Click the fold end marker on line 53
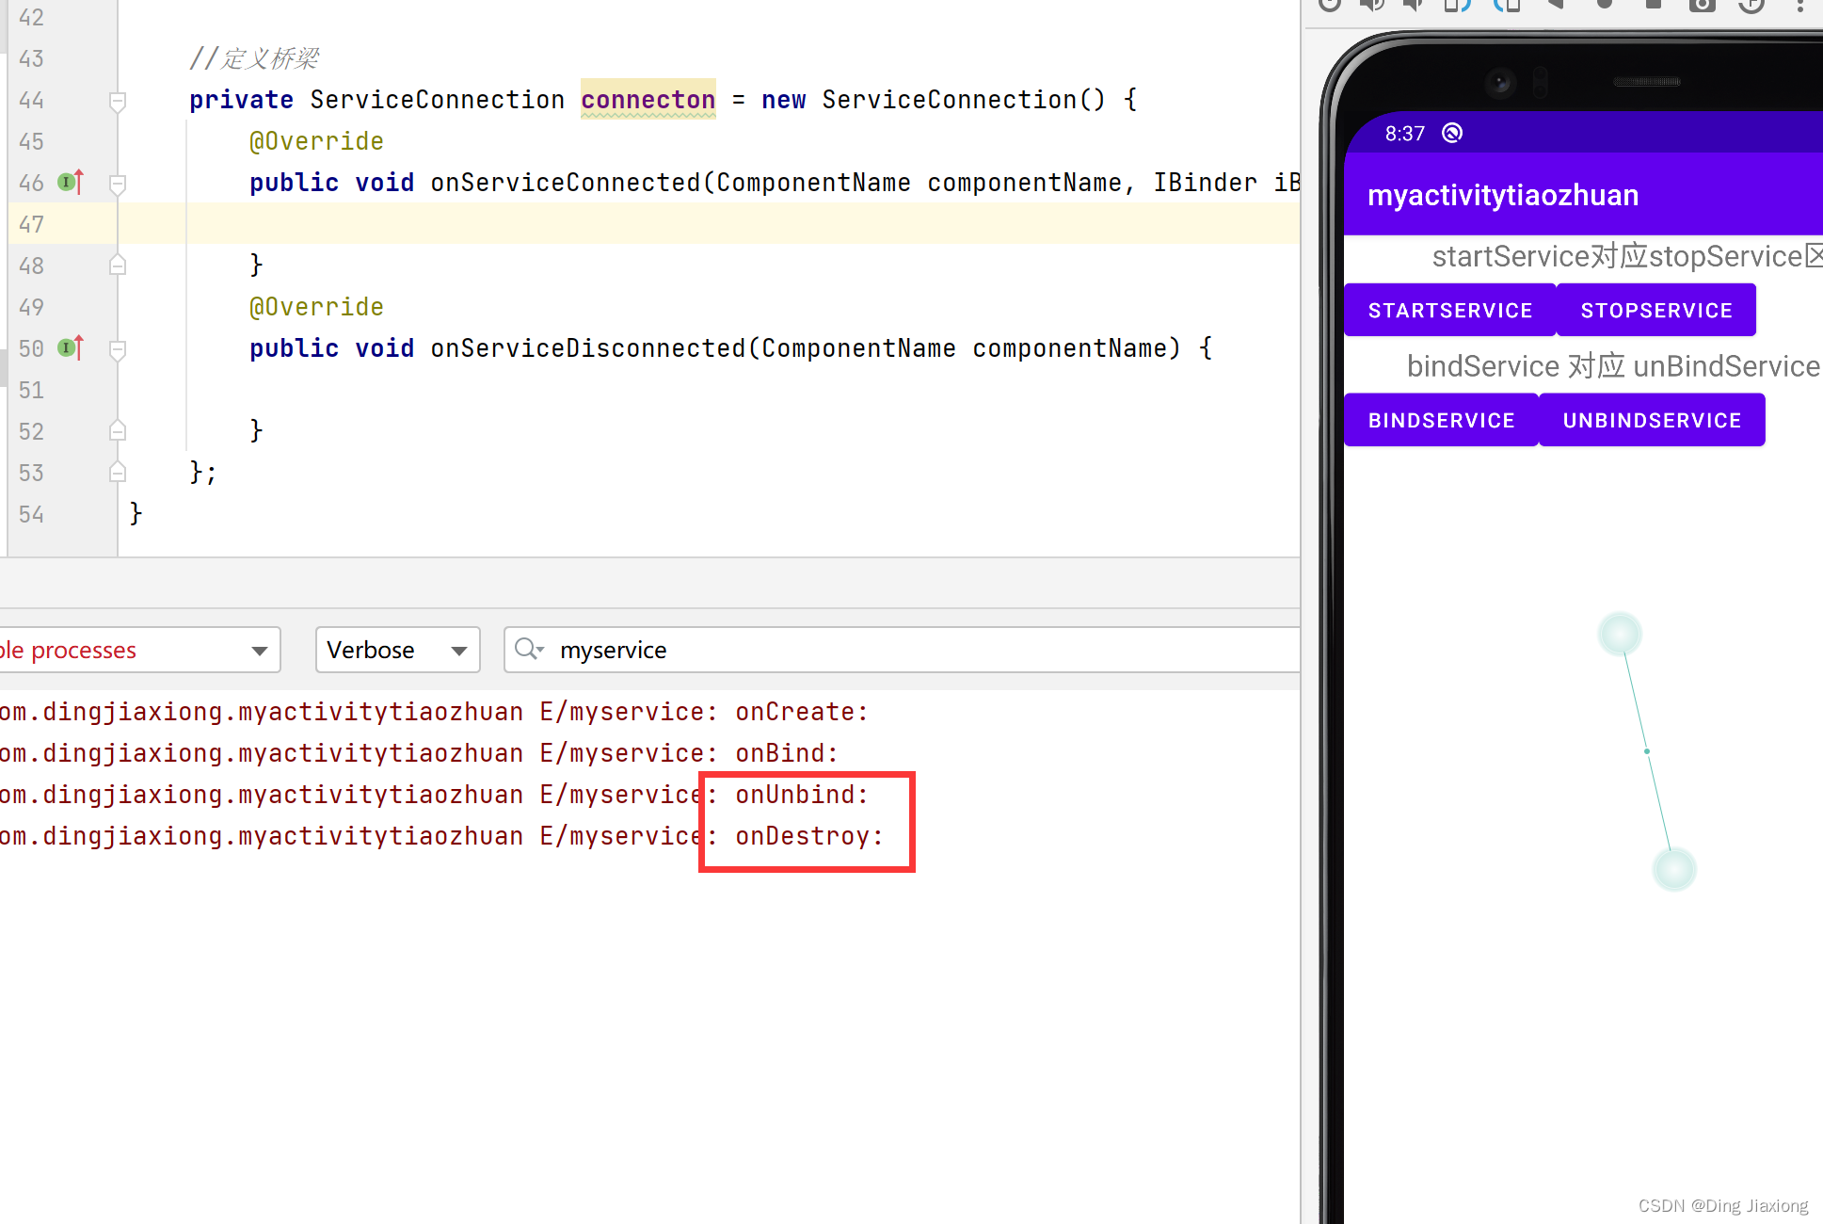This screenshot has height=1224, width=1823. 118,473
